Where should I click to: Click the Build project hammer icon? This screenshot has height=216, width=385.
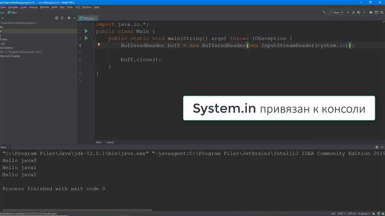[x=324, y=12]
